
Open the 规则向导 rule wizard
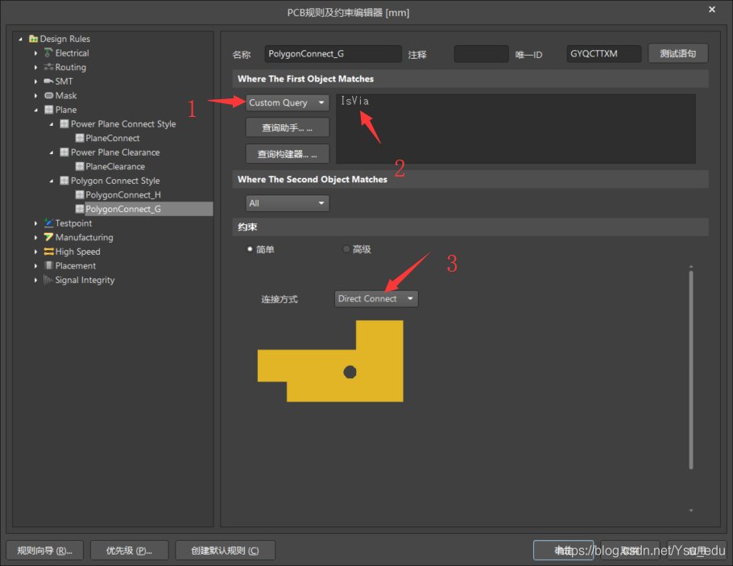point(44,551)
